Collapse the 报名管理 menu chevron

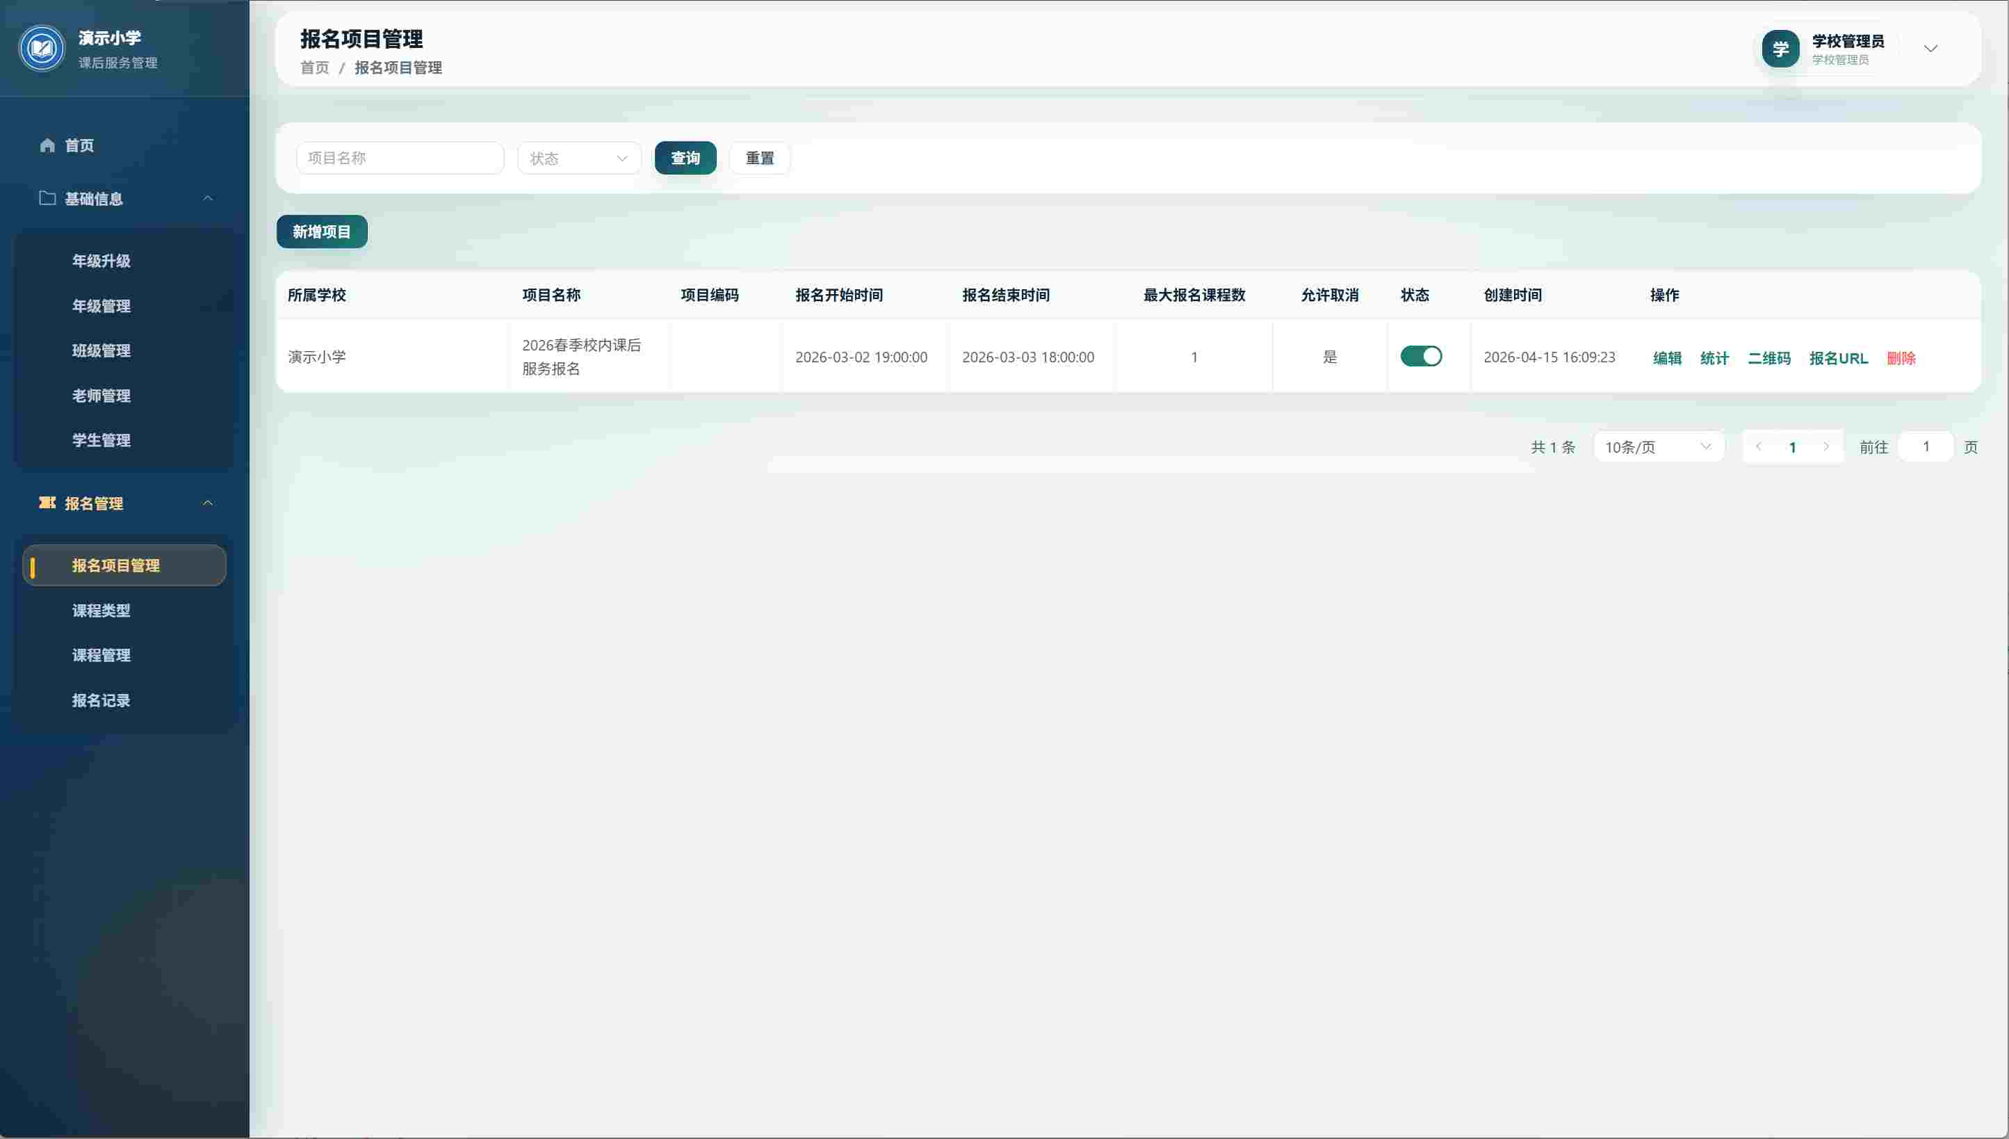[x=208, y=502]
